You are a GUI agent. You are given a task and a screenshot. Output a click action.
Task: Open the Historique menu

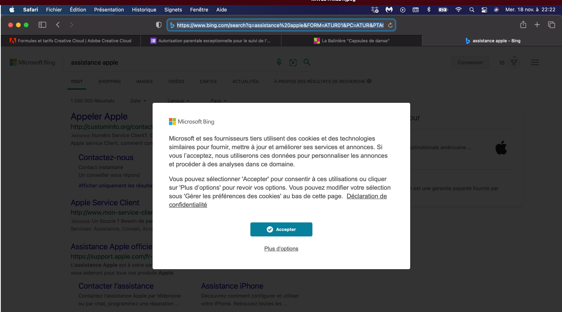coord(144,10)
